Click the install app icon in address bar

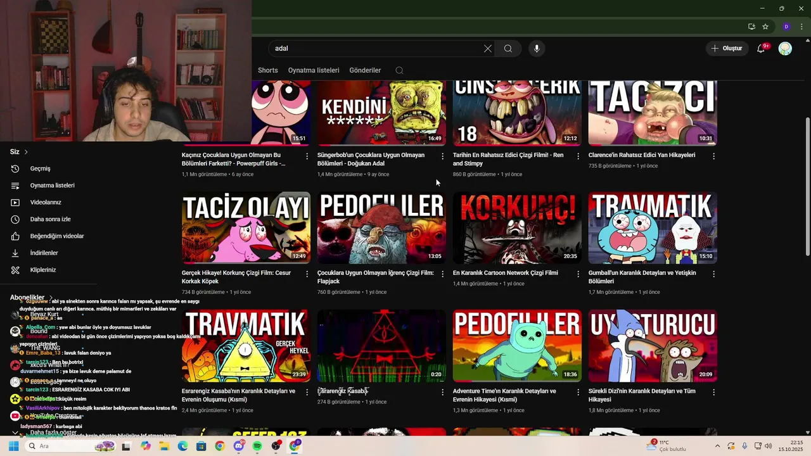(751, 27)
